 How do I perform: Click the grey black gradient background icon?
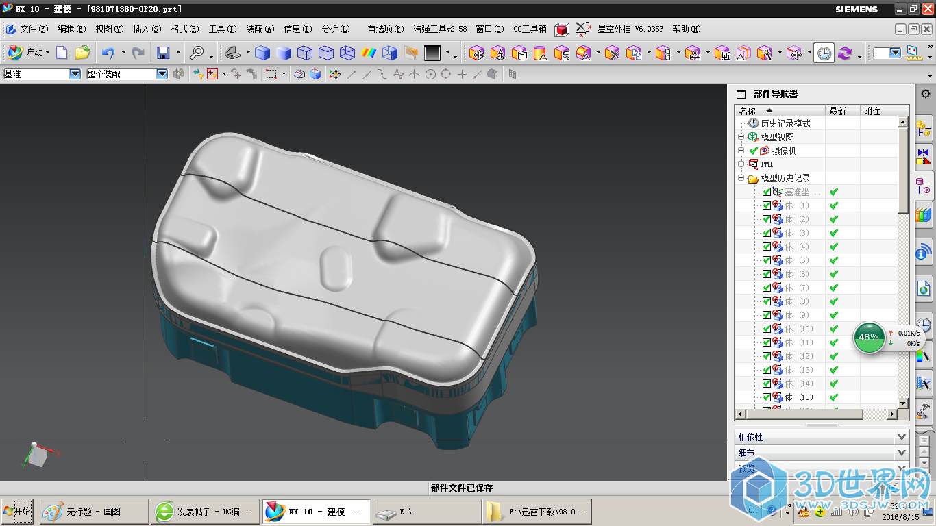432,53
